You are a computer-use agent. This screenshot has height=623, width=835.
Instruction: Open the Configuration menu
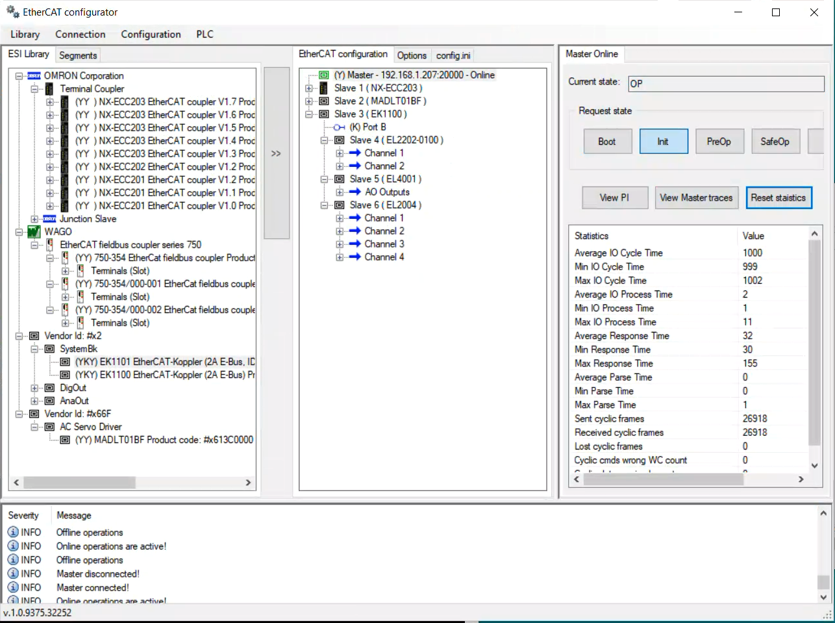pyautogui.click(x=151, y=34)
